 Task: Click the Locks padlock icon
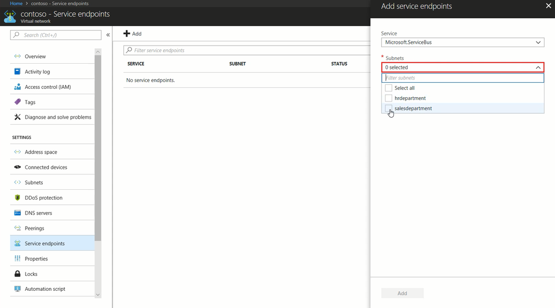click(17, 274)
